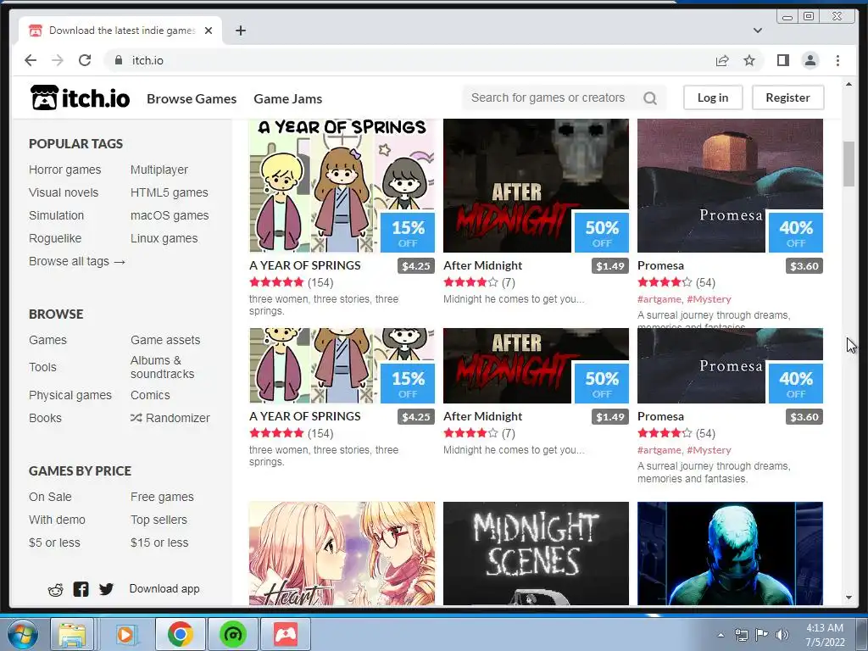Open $5 or less games
Screen dimensions: 868x651
54,543
